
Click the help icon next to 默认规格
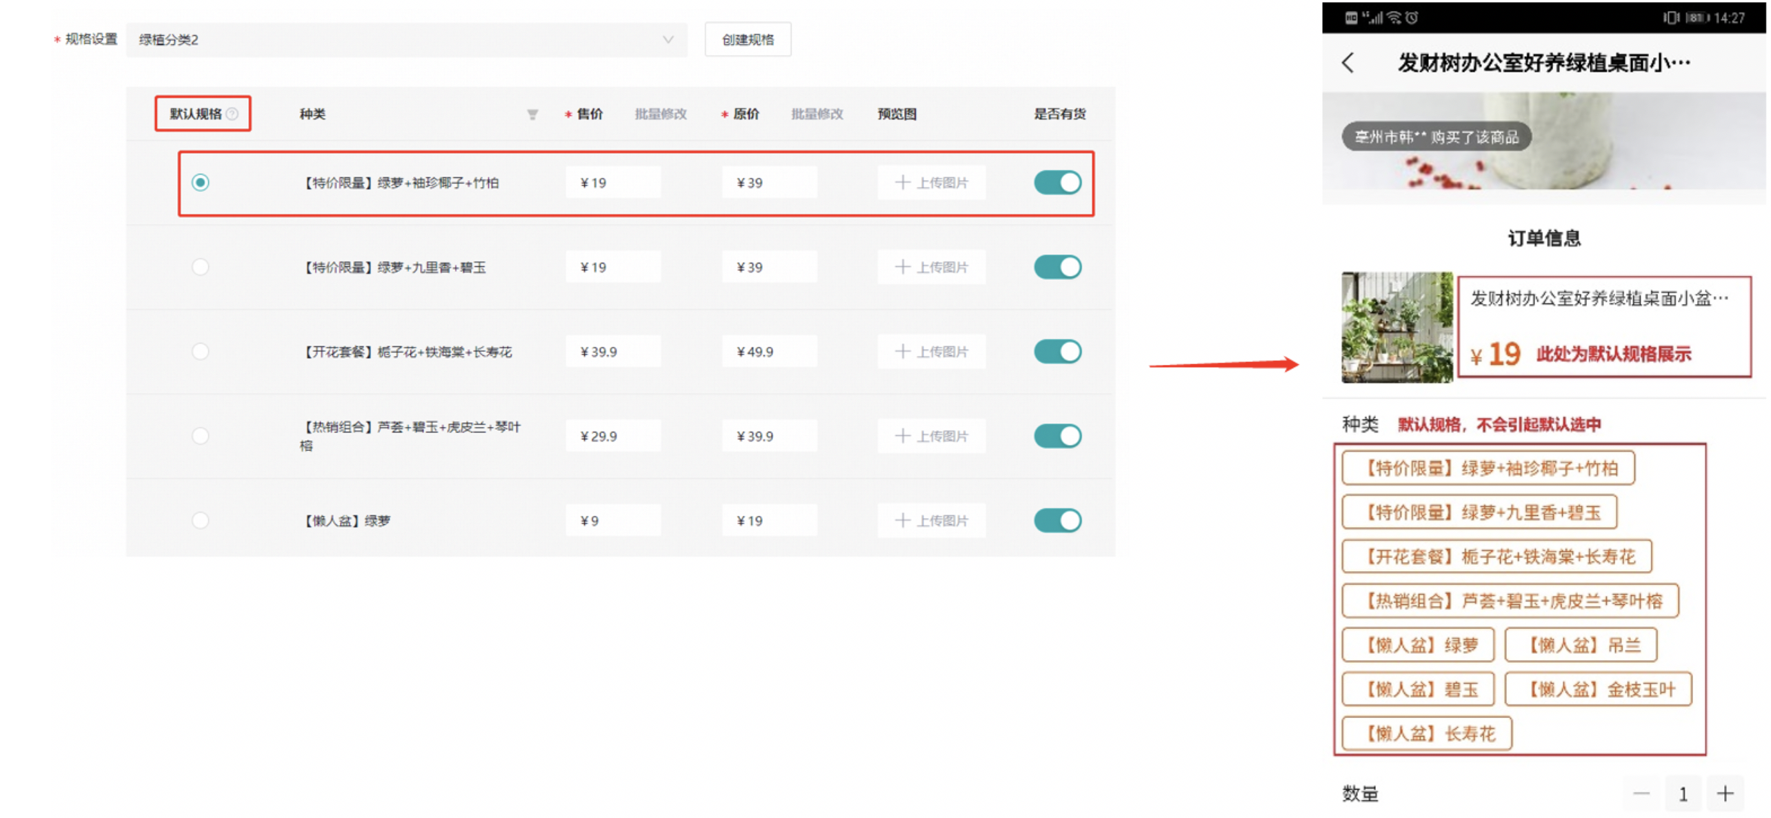232,114
